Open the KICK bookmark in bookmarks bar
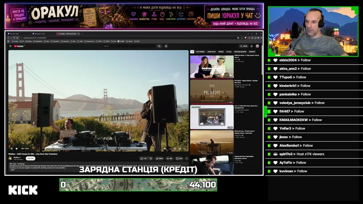The width and height of the screenshot is (363, 204). [x=137, y=41]
